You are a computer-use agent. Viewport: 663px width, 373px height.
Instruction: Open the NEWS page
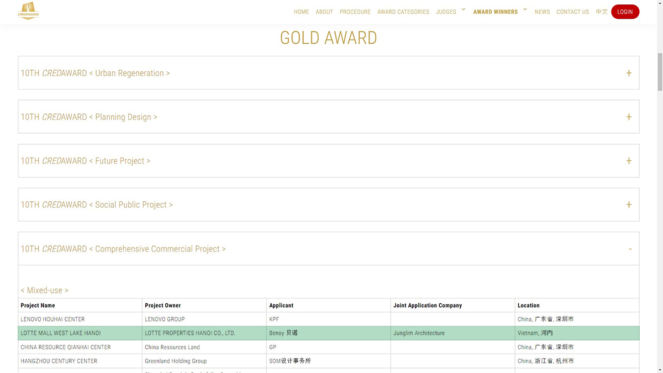click(x=542, y=12)
